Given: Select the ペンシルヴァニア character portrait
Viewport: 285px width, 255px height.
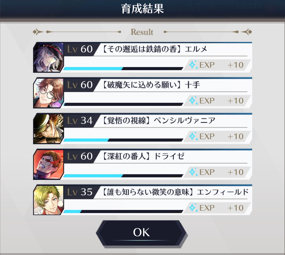Looking at the screenshot, I should [x=49, y=129].
